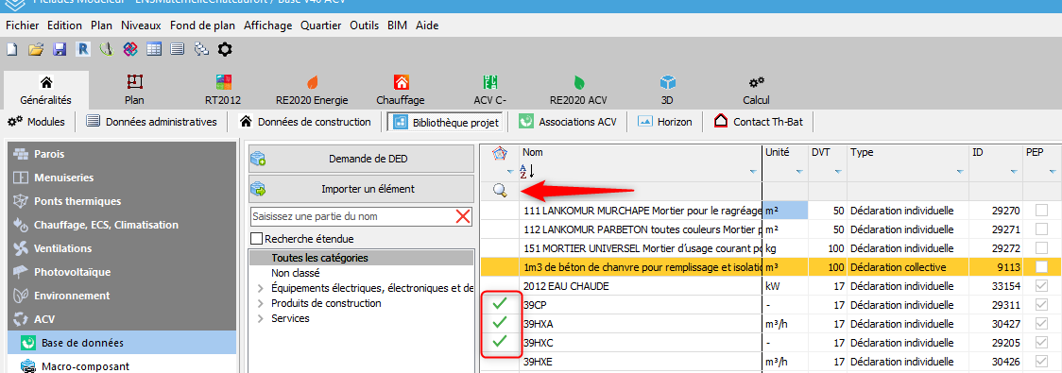Select Macro-composant sidebar item
The height and width of the screenshot is (373, 1062).
coord(122,366)
